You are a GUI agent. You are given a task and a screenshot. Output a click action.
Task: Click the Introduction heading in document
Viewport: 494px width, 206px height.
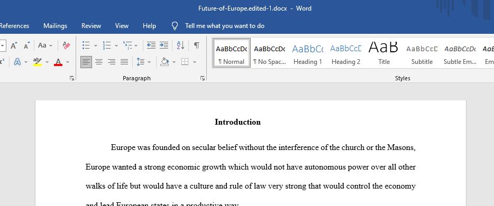point(237,122)
